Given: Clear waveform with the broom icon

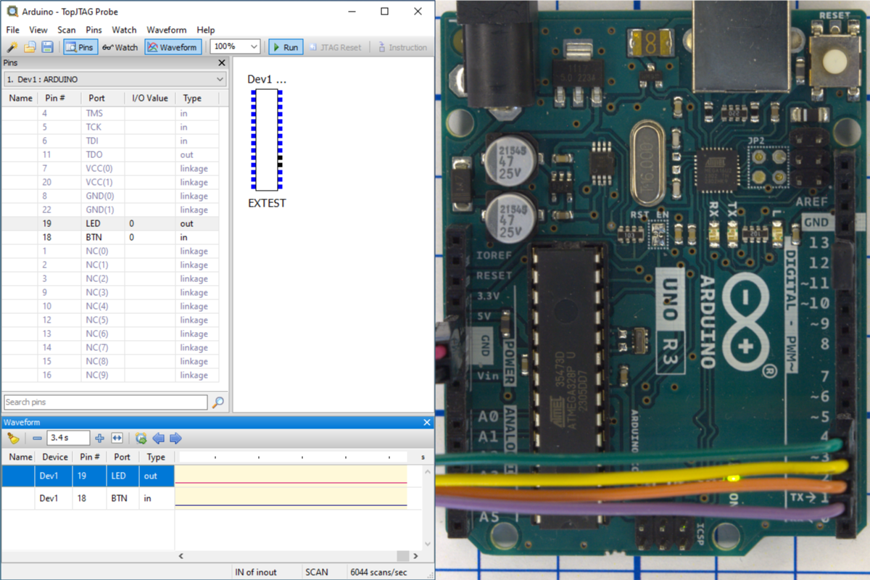Looking at the screenshot, I should pos(13,438).
